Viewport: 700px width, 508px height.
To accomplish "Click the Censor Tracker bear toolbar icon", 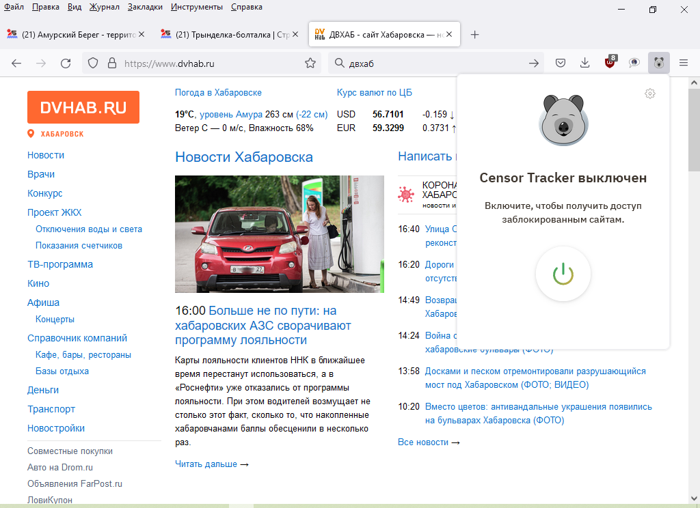I will click(x=658, y=63).
